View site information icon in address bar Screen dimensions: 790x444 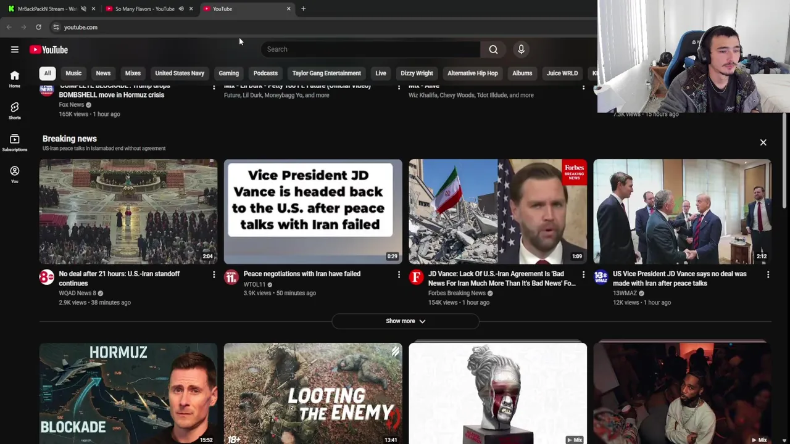pyautogui.click(x=56, y=27)
